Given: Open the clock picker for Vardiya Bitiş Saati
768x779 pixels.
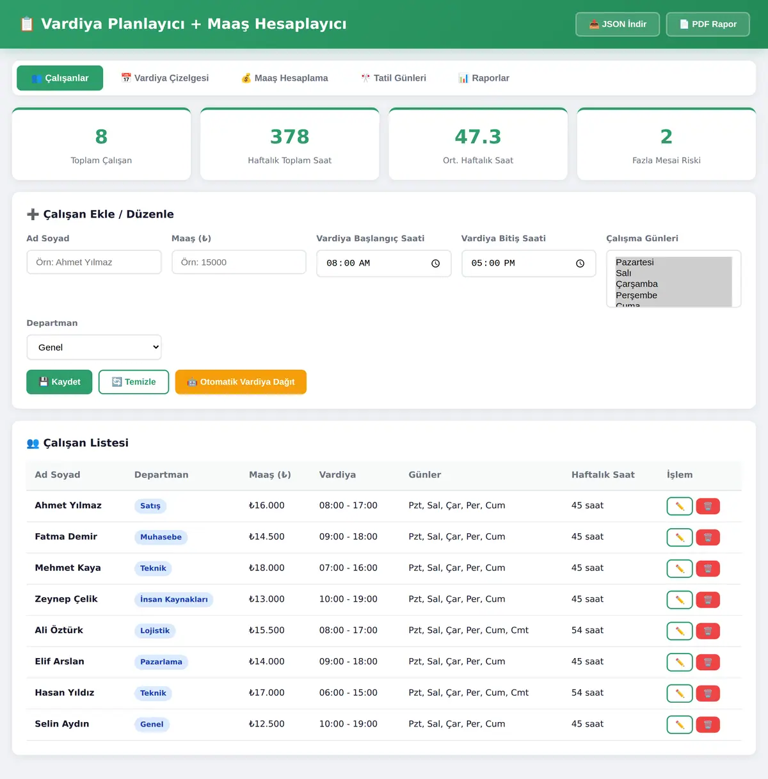Looking at the screenshot, I should point(580,264).
